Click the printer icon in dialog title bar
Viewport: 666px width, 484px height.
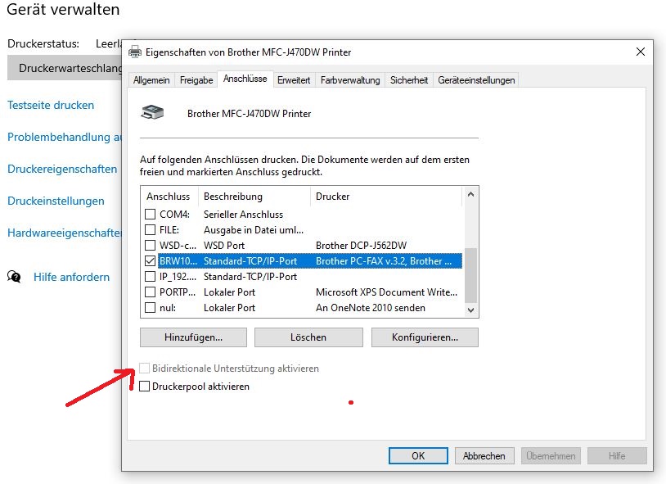pos(135,52)
